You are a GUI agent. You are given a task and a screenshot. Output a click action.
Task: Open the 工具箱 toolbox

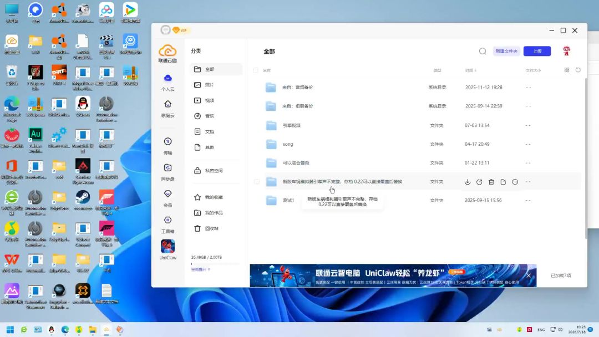coord(167,225)
